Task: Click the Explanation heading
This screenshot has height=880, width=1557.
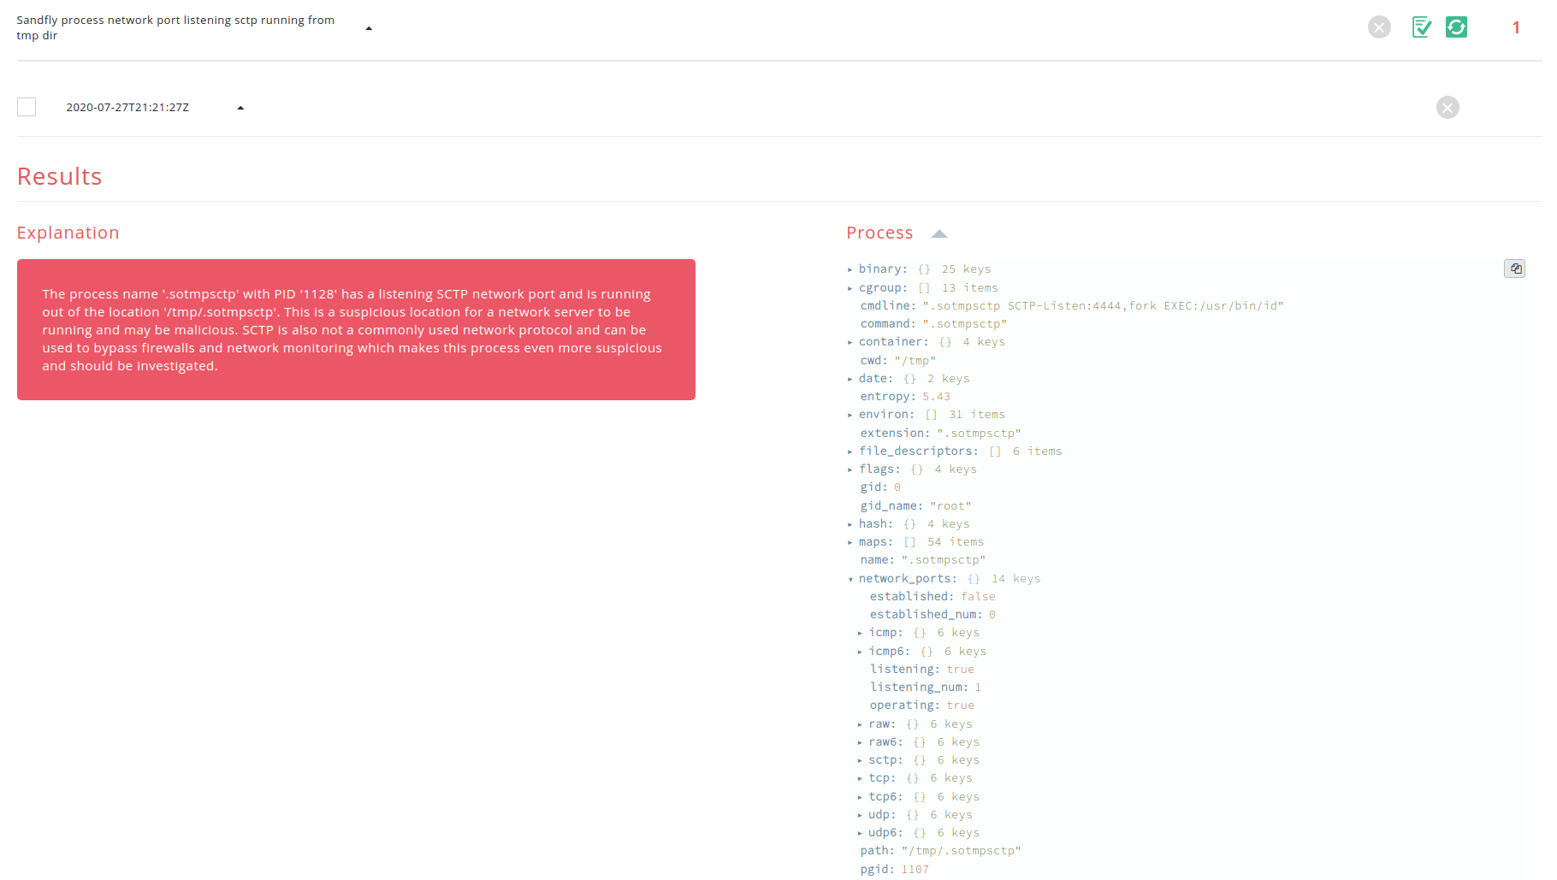Action: (x=68, y=233)
